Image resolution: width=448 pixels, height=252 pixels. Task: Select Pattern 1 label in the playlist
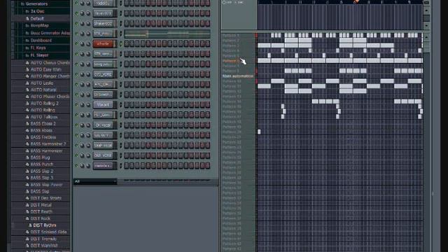(231, 36)
